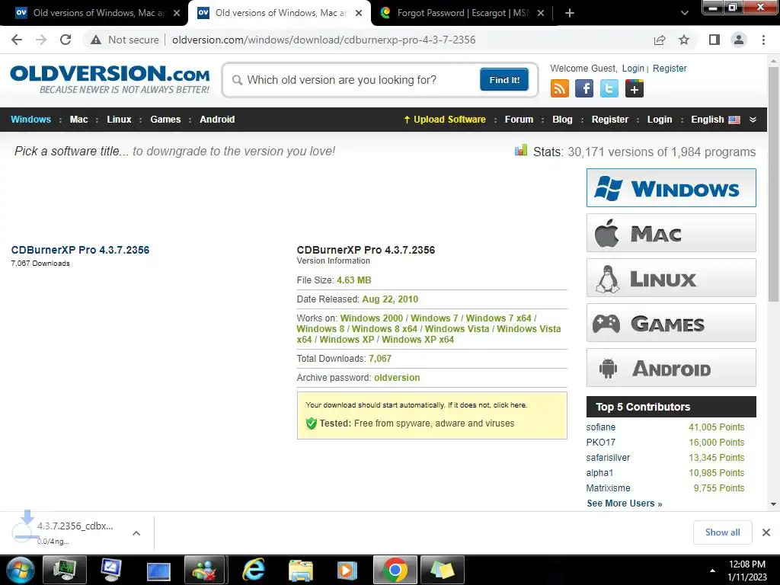Viewport: 780px width, 585px height.
Task: Click See More Users link
Action: click(x=625, y=503)
